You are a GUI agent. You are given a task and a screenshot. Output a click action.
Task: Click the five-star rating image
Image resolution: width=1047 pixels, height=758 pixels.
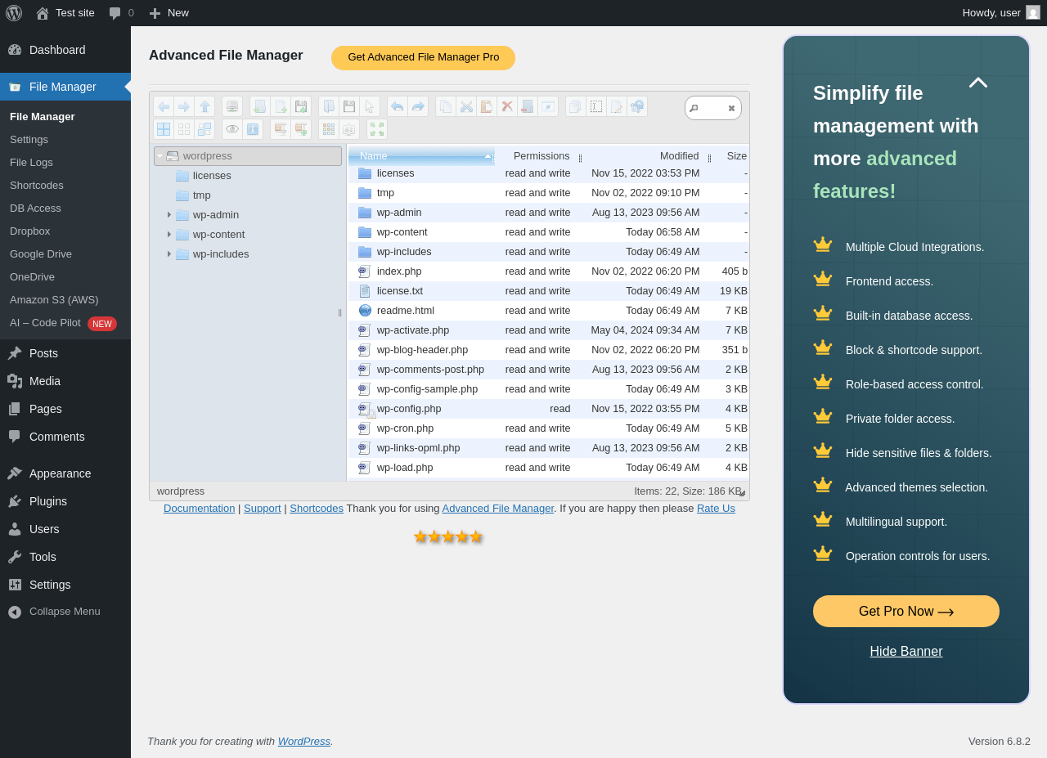448,536
